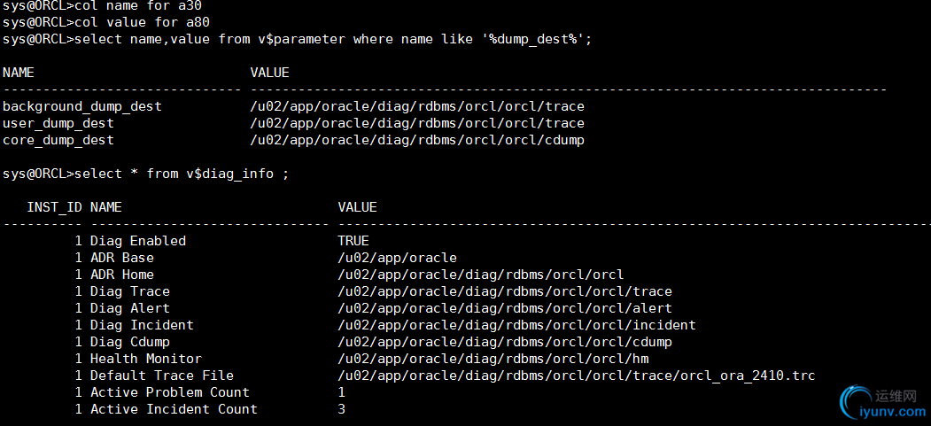Click the orcl_ora_2410.trc trace file path

[x=576, y=376]
